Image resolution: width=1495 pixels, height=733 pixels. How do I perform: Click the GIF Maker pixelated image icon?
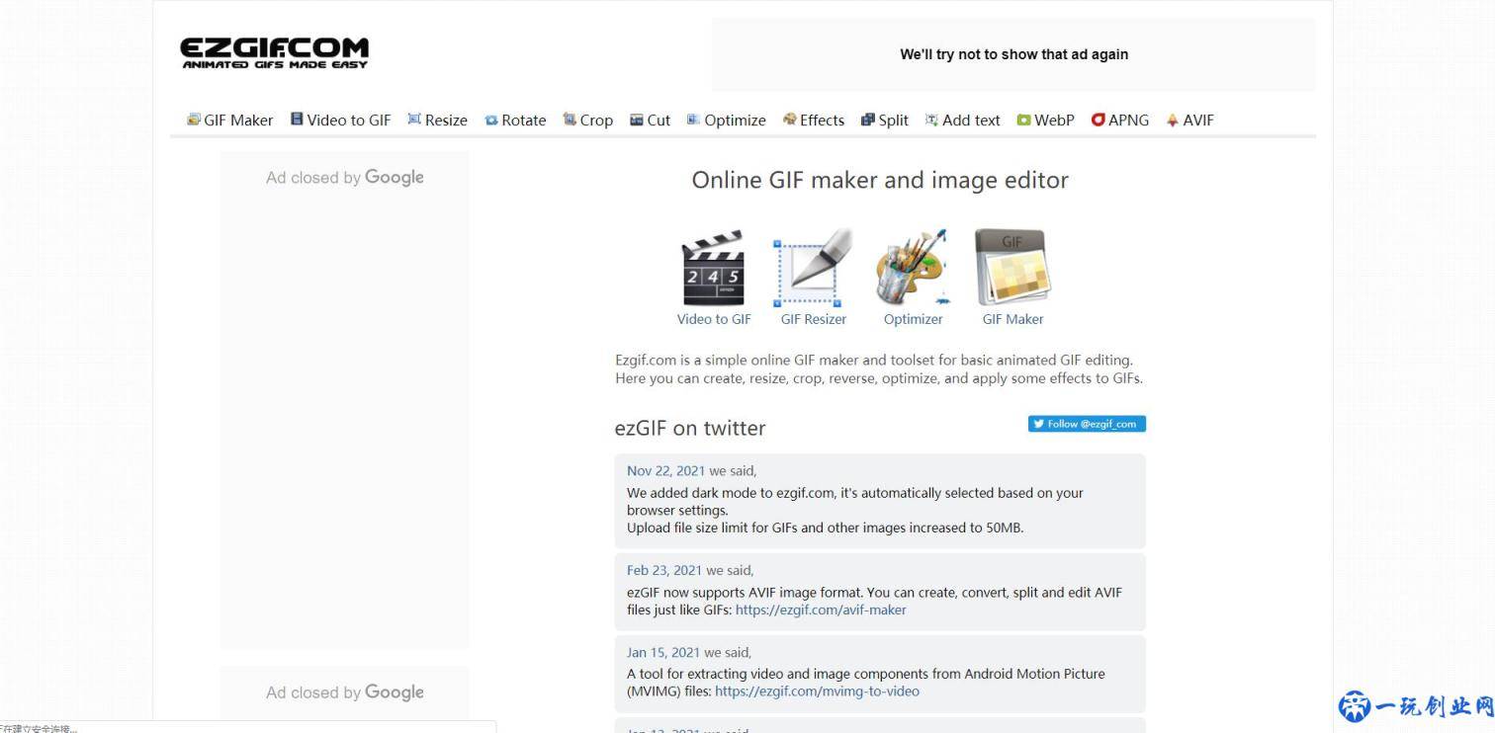1012,268
